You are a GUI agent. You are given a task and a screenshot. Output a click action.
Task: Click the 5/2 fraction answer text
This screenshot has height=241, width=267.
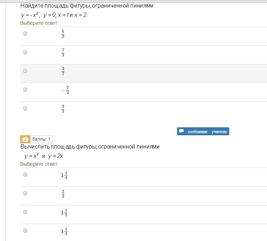[63, 34]
